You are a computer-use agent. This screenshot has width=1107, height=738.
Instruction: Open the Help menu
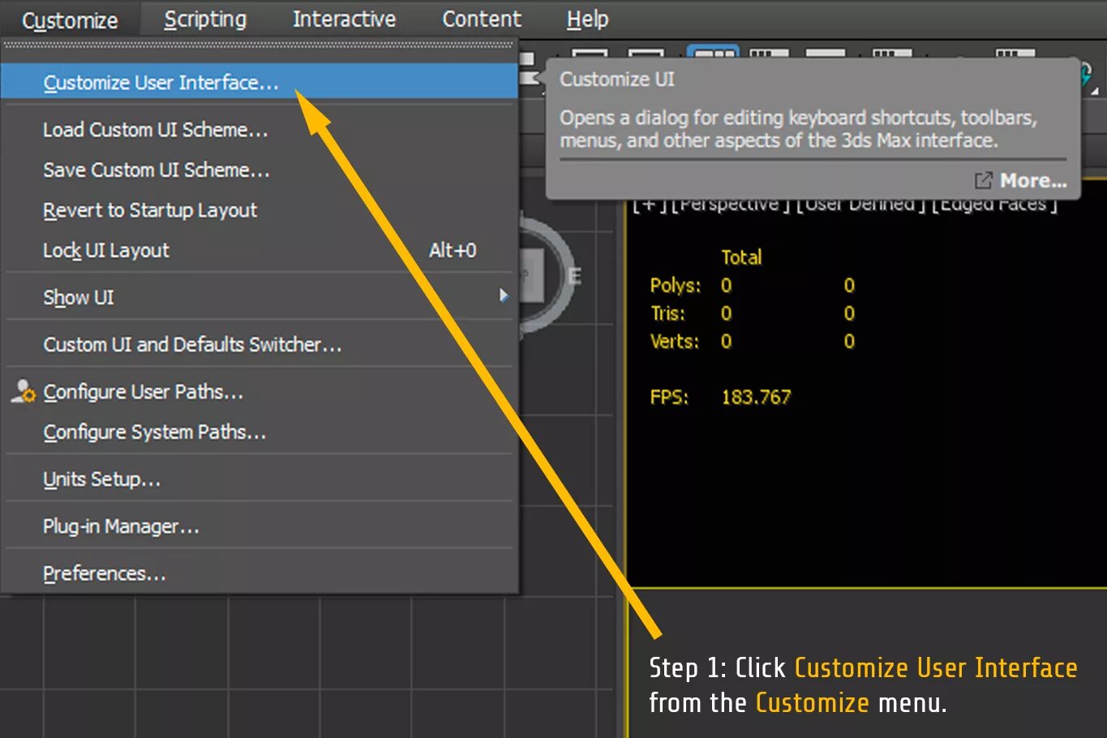tap(587, 19)
